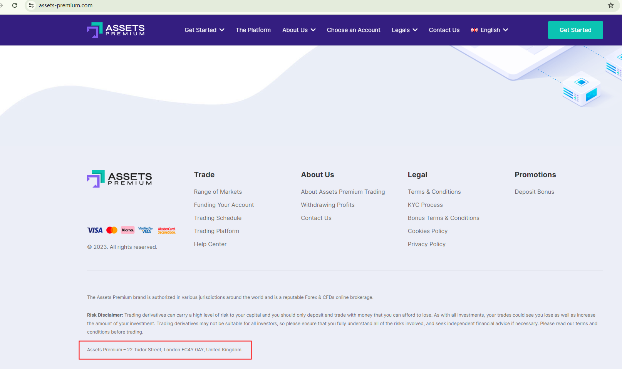
Task: Expand the About Us navigation dropdown
Action: click(x=299, y=30)
